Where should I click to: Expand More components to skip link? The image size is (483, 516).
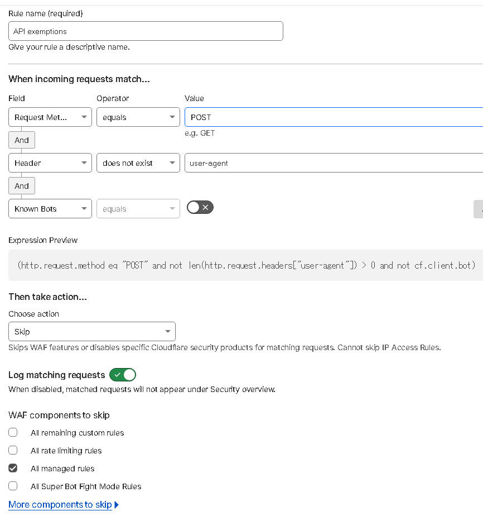60,504
